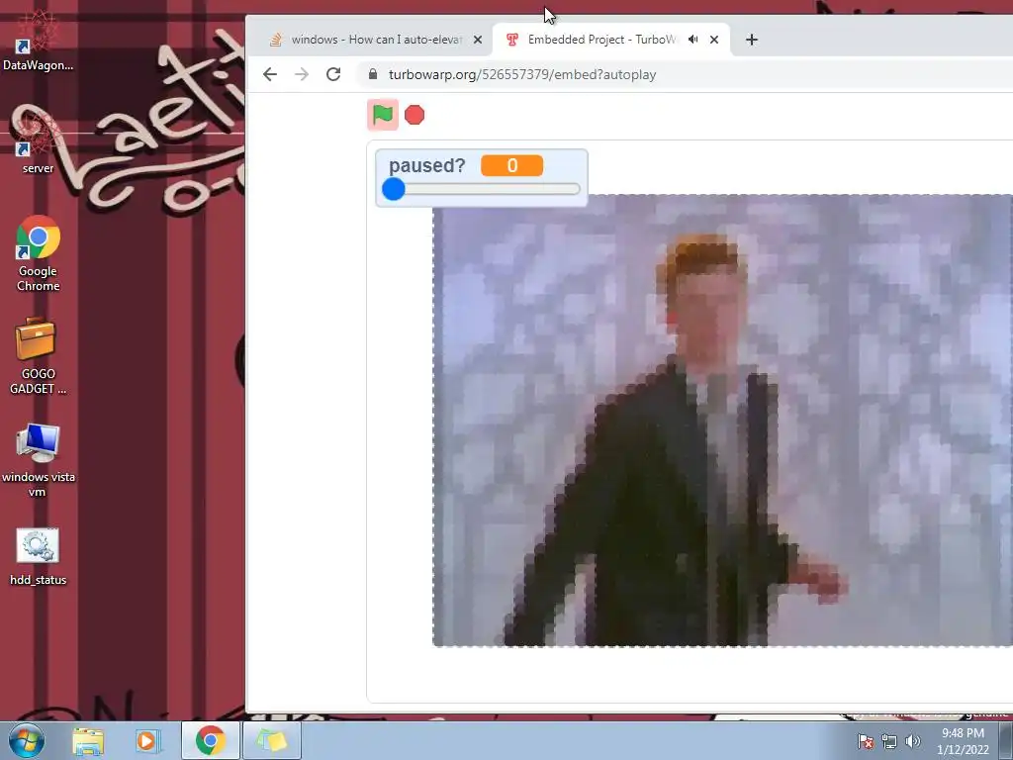Open the GOGO GADGET briefcase icon
The image size is (1013, 760).
tap(38, 355)
